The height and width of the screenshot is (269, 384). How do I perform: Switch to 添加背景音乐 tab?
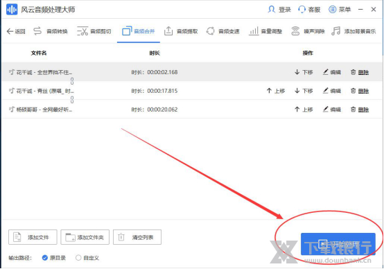[354, 31]
